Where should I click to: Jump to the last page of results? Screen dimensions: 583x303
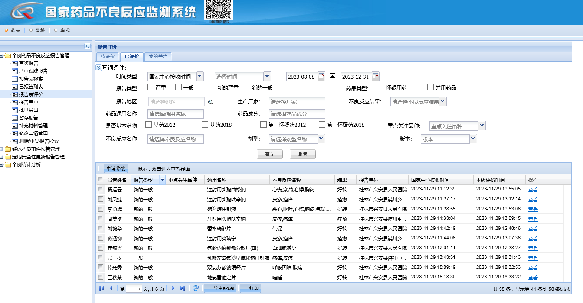[x=183, y=288]
